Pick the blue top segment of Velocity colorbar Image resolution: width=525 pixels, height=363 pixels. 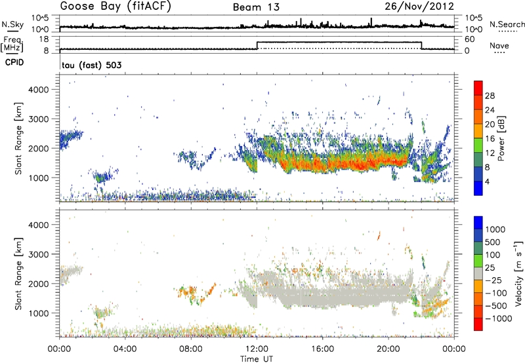pyautogui.click(x=478, y=222)
